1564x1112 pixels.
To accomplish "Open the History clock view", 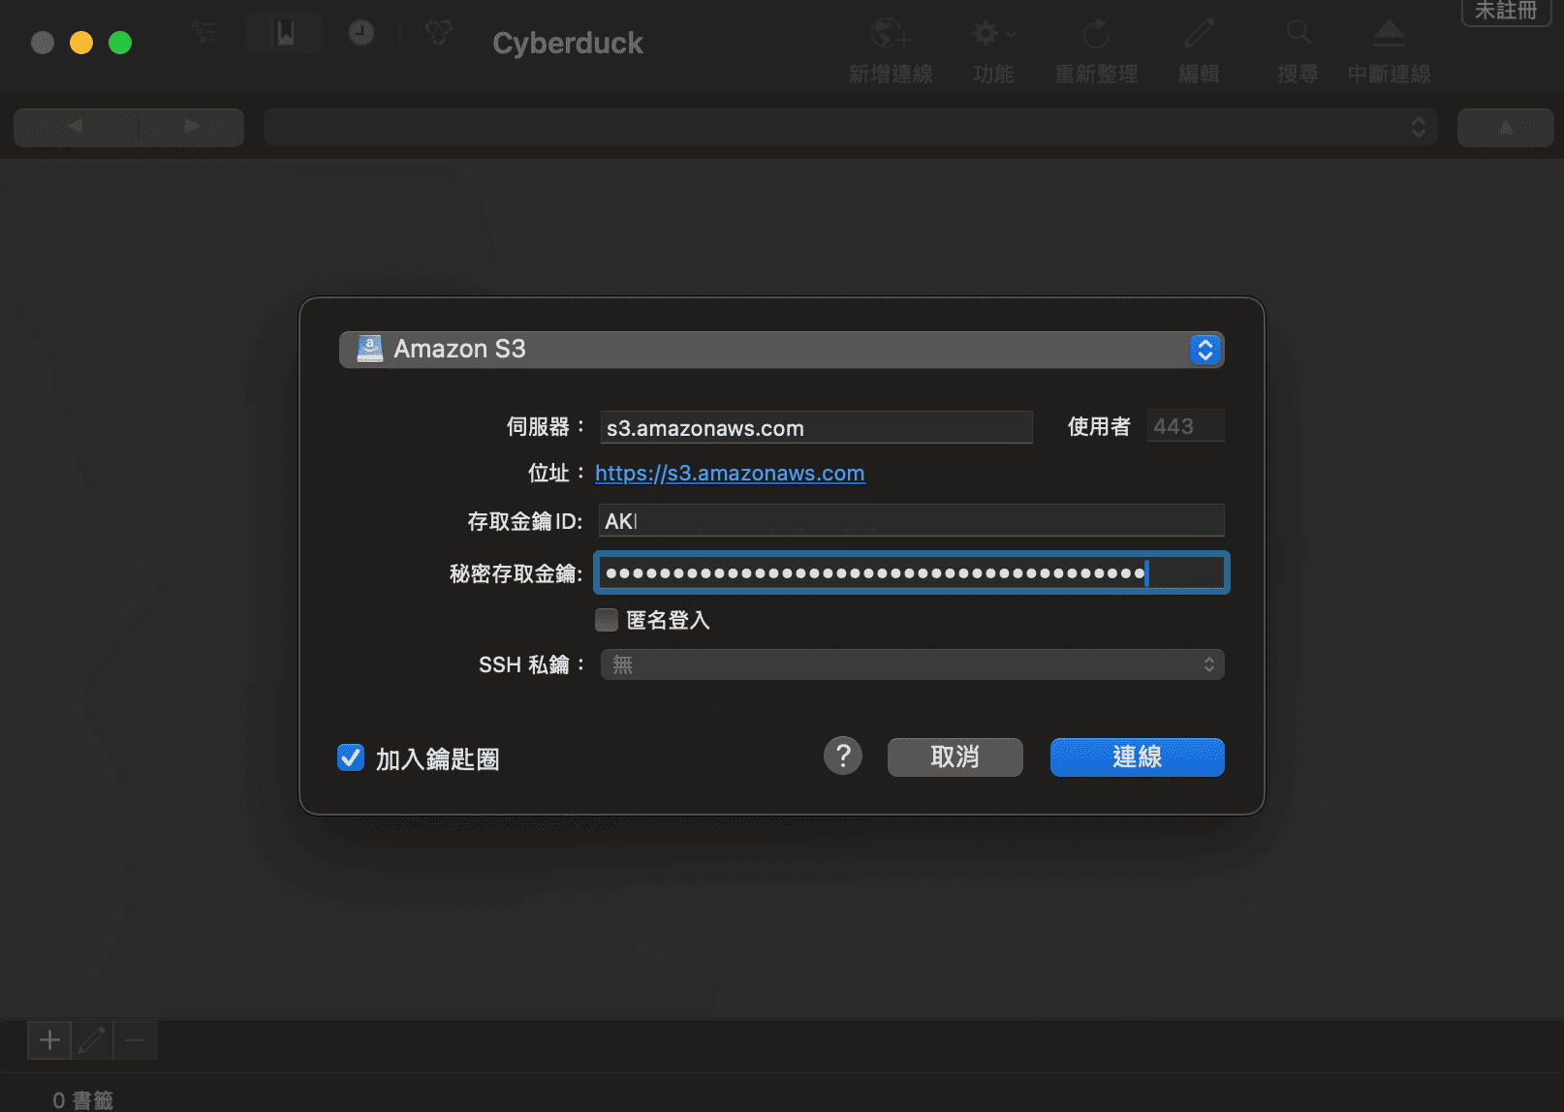I will (361, 34).
